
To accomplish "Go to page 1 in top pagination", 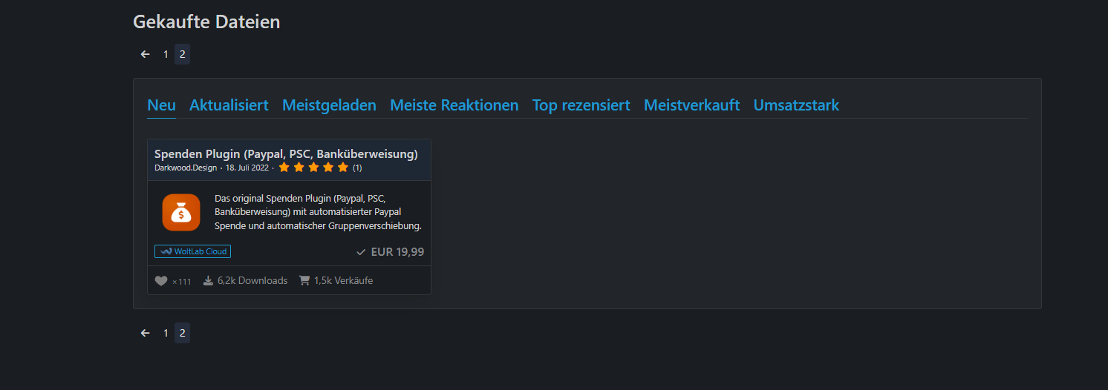I will tap(166, 54).
